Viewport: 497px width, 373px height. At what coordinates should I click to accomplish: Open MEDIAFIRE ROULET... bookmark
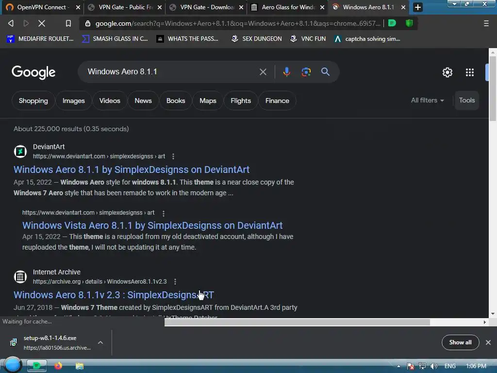40,39
